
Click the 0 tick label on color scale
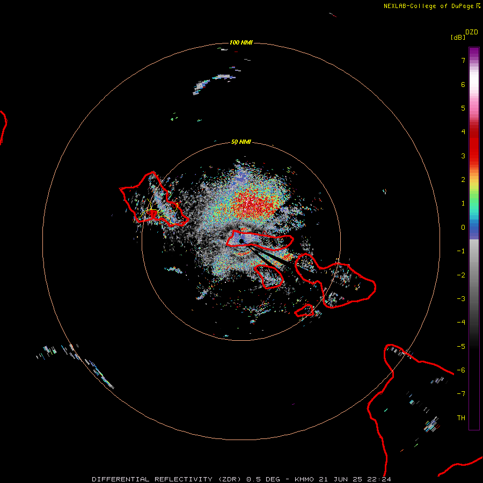click(463, 228)
